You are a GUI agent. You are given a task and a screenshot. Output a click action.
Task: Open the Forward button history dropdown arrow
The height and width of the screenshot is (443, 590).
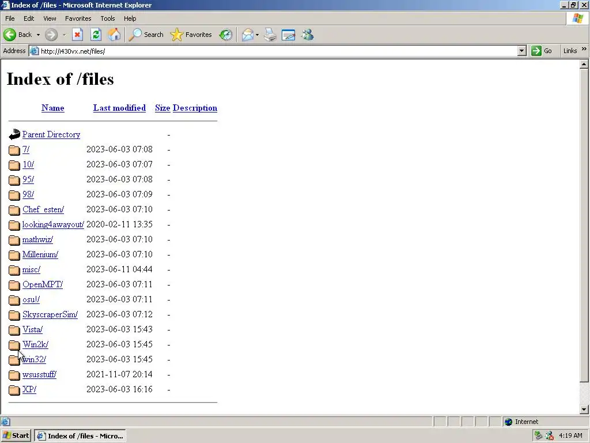click(64, 35)
